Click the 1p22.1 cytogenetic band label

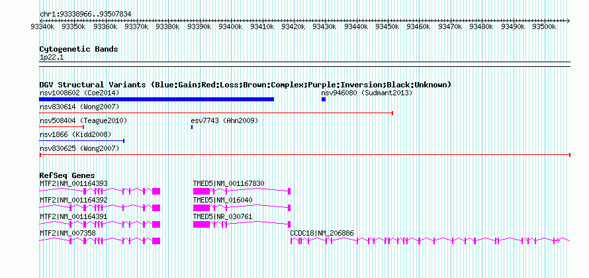point(52,58)
